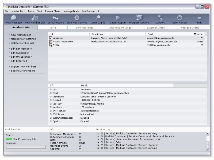The width and height of the screenshot is (214, 160).
Task: Click email newsletter@my_company.abc
Action: pos(162,42)
